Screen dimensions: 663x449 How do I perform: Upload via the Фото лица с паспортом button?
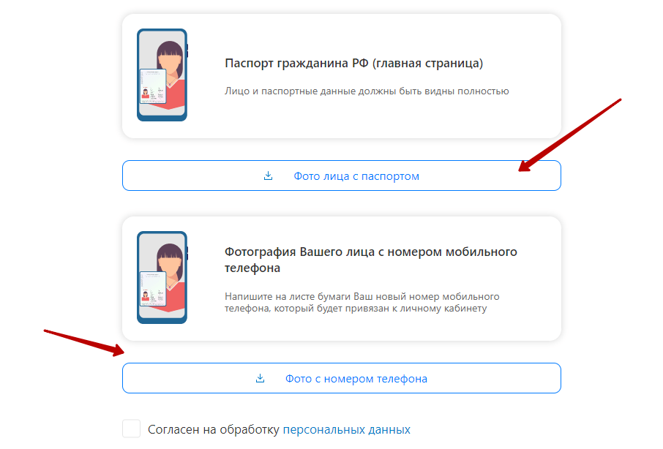click(342, 176)
